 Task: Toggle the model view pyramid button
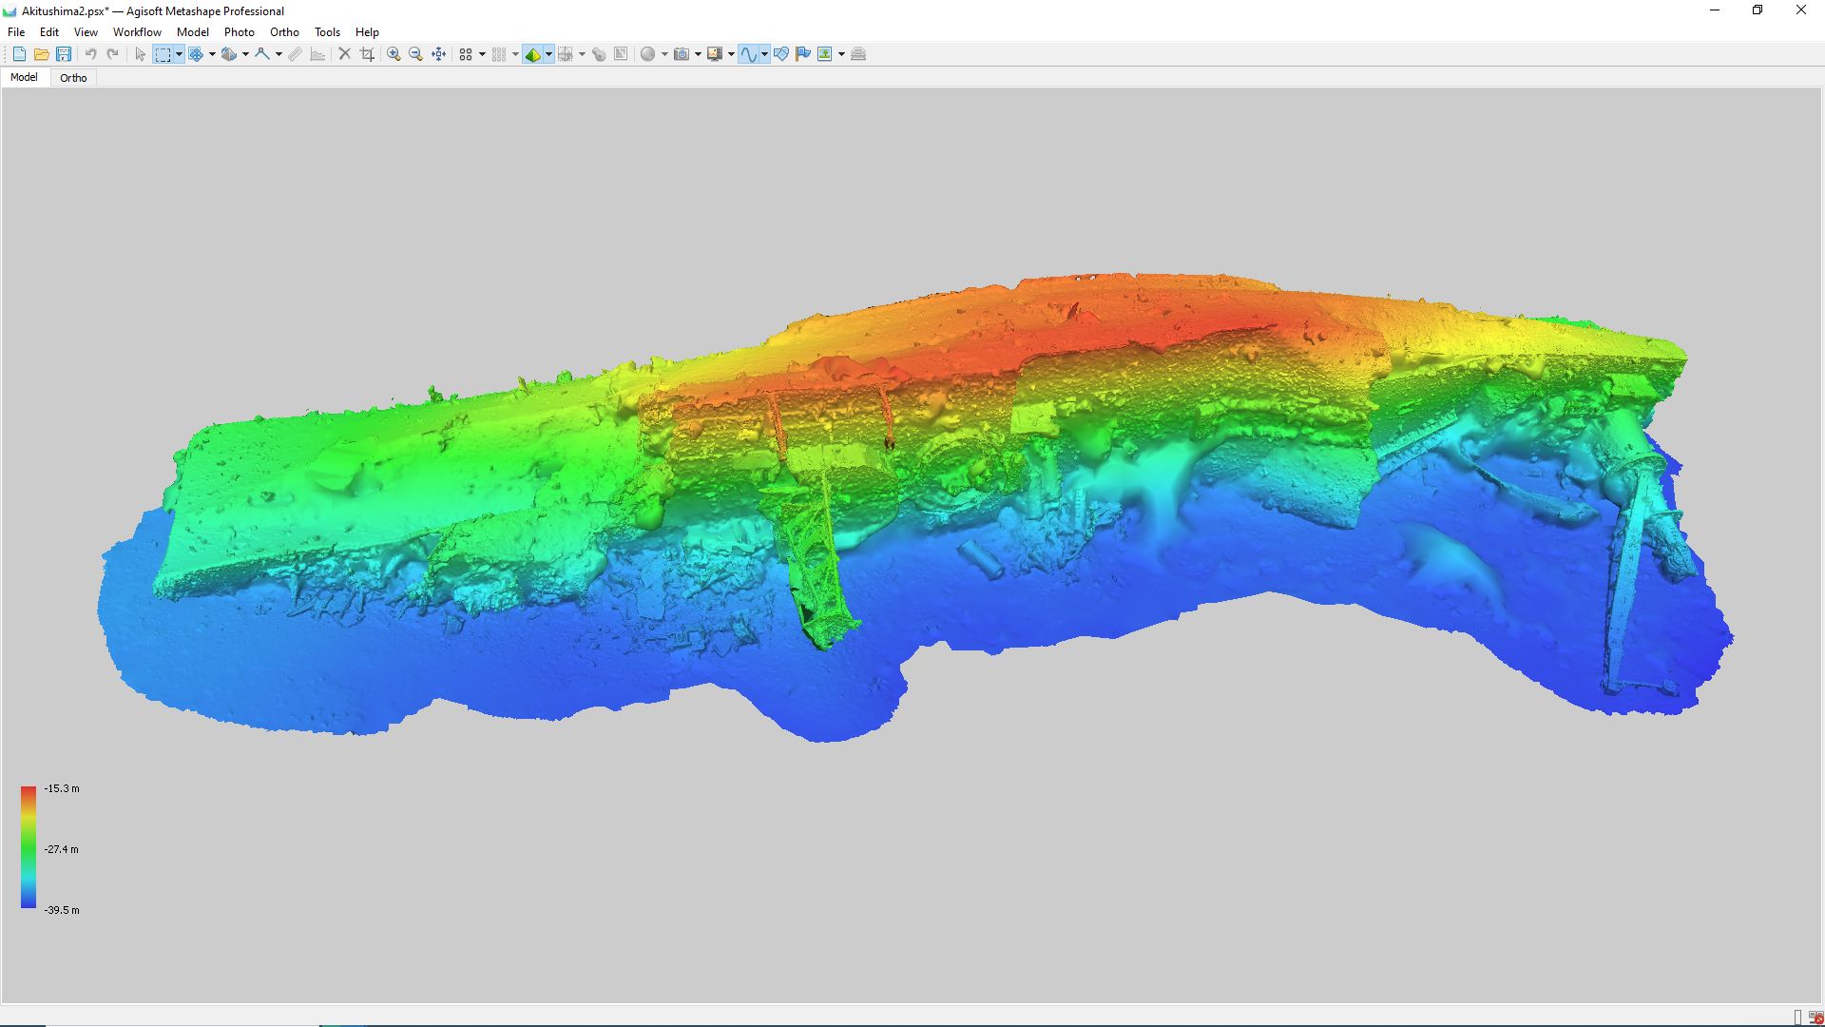click(532, 54)
